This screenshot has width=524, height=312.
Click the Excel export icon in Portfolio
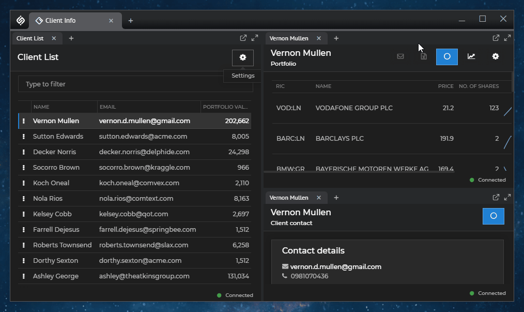pyautogui.click(x=423, y=56)
